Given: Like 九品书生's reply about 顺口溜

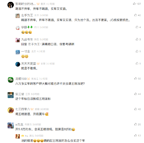Looking at the screenshot, I should coord(137,39).
